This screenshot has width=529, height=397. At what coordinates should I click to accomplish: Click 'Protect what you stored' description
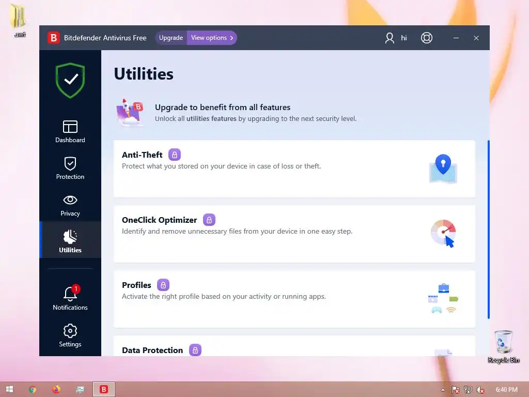click(221, 166)
